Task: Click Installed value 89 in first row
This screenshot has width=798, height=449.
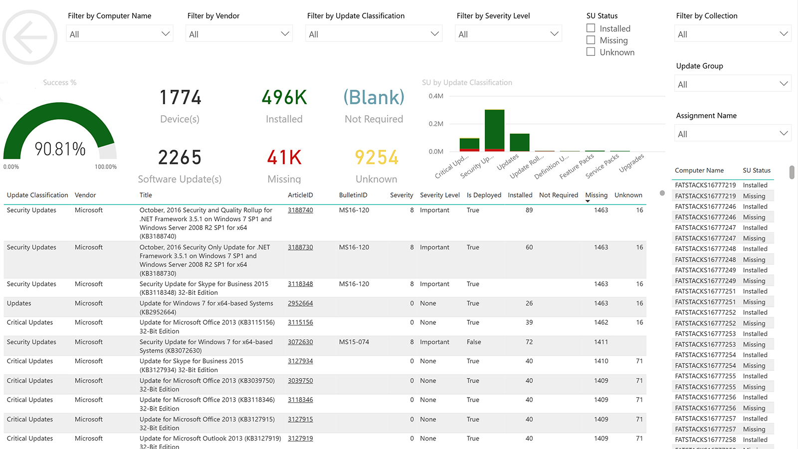Action: [529, 210]
